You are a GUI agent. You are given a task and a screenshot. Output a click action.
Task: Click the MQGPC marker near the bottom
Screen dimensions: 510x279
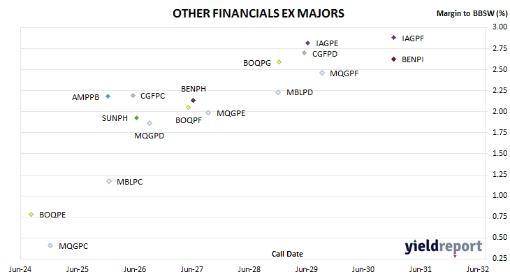(x=50, y=245)
